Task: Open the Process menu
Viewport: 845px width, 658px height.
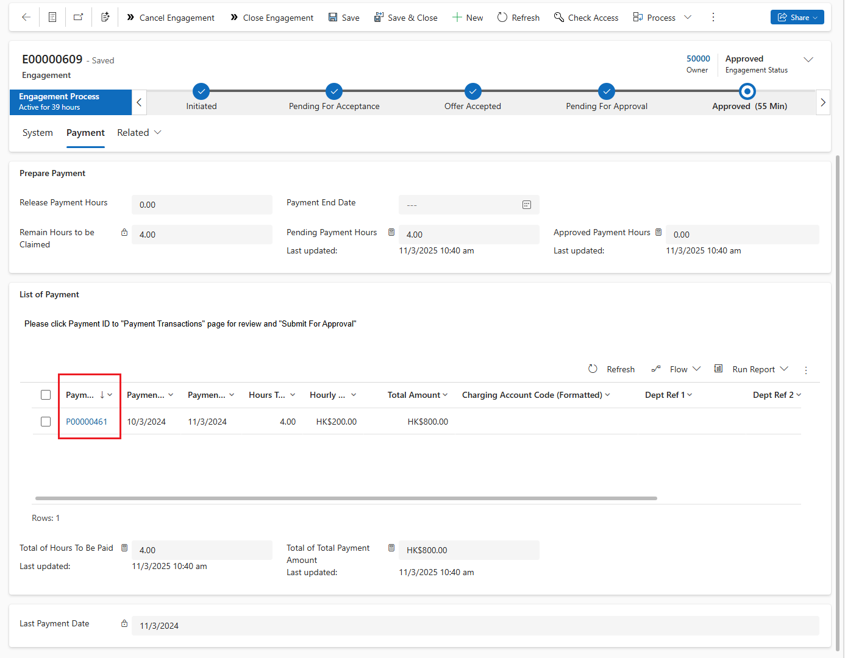Action: point(661,18)
